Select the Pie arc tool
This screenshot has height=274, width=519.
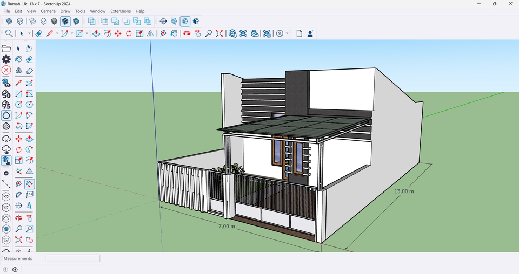29,126
